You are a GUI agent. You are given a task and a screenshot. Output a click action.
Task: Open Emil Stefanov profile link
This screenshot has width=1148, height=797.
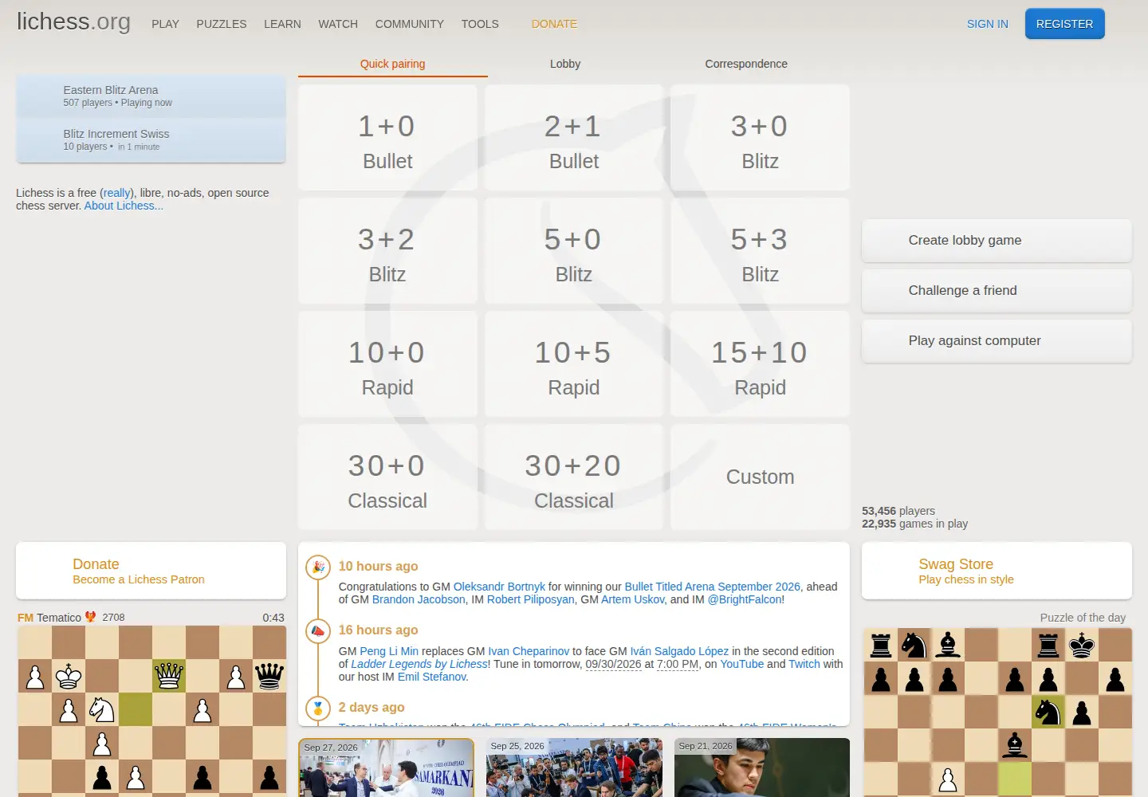pos(432,677)
